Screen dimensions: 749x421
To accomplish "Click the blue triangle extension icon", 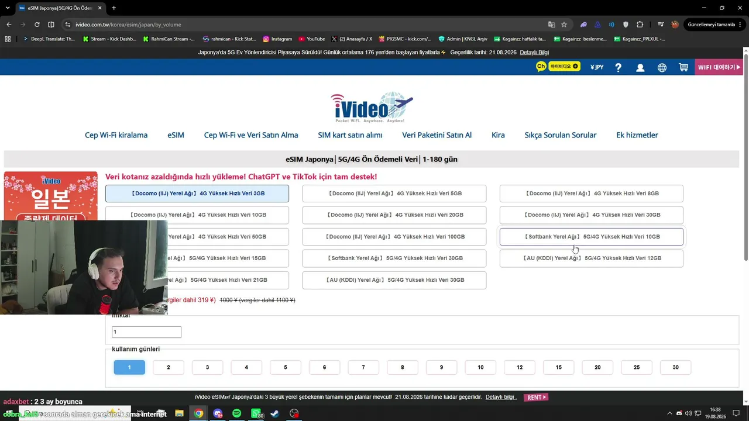I will click(x=597, y=25).
